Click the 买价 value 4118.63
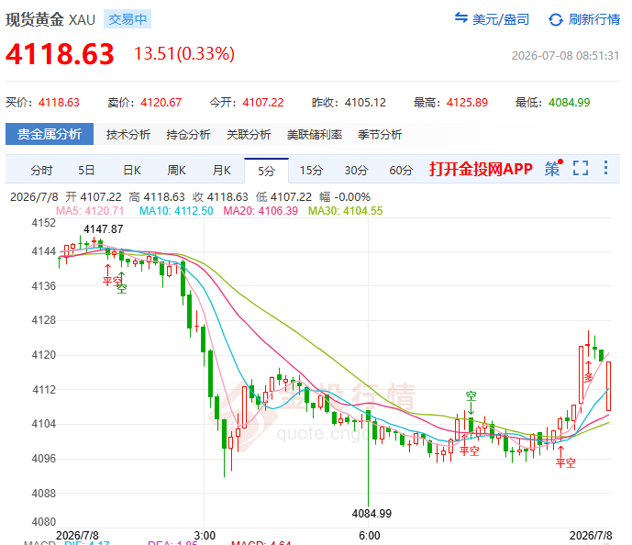 coord(59,103)
